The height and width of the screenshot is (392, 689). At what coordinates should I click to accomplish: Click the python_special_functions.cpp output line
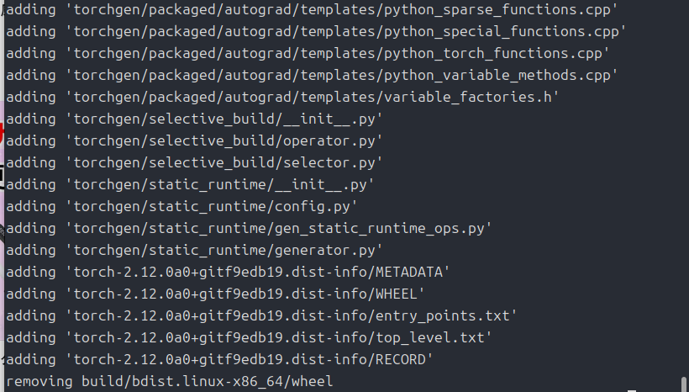click(316, 31)
